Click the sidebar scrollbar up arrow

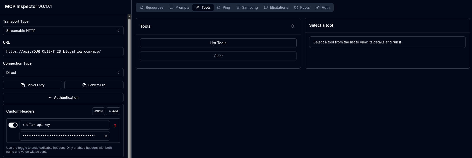click(129, 16)
